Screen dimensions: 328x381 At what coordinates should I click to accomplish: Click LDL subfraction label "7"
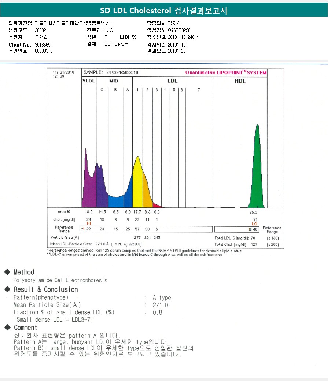tap(199, 90)
